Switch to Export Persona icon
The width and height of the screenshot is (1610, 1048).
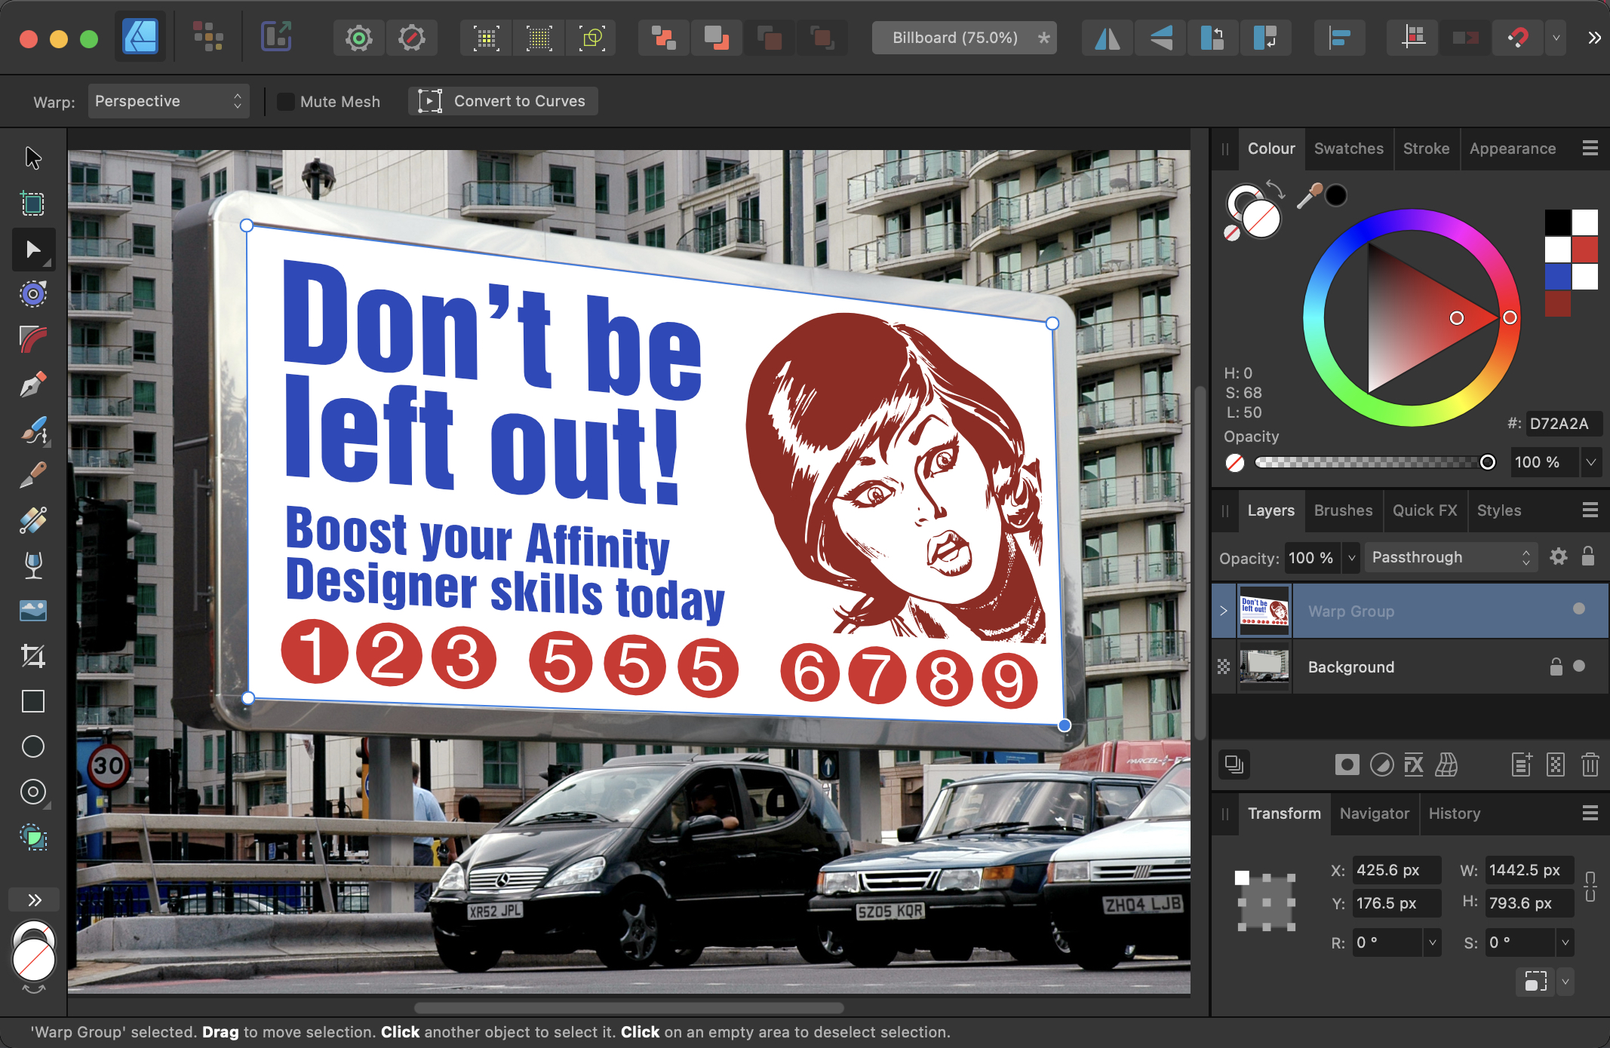coord(276,37)
